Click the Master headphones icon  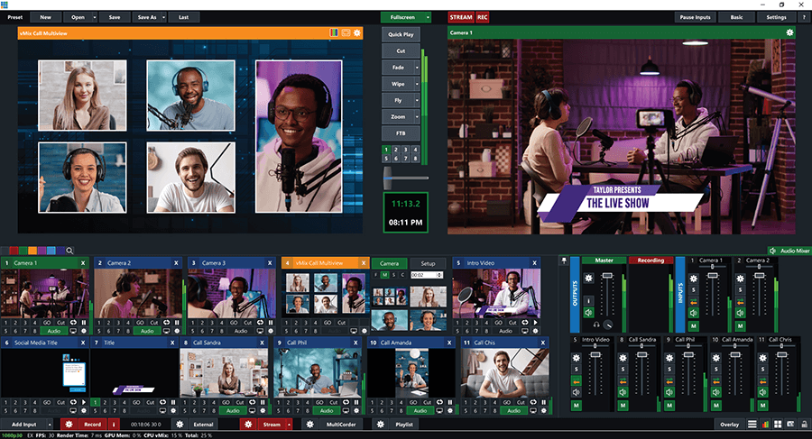click(596, 325)
